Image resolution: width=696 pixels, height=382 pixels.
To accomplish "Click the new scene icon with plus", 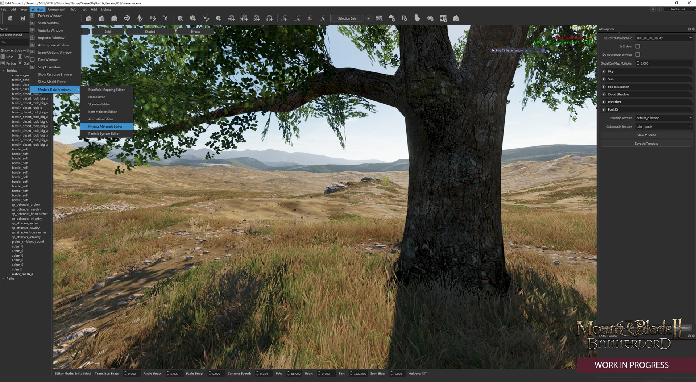I will (x=10, y=18).
